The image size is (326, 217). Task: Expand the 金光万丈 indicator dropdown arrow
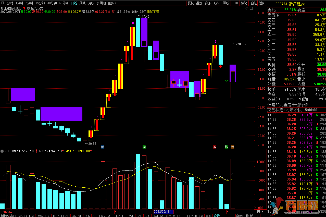(28, 8)
